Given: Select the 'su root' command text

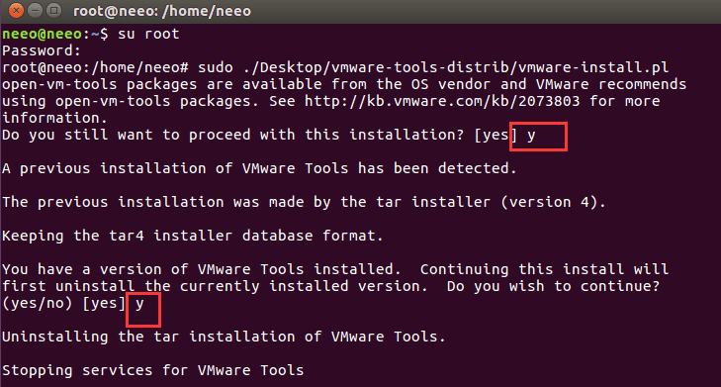Looking at the screenshot, I should [148, 34].
